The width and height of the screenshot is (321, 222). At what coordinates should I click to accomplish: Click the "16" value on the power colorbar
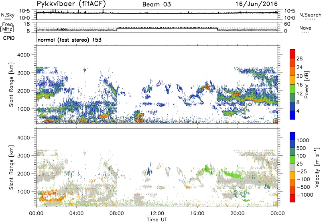click(x=299, y=85)
